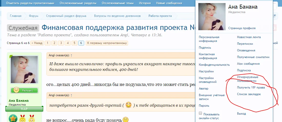Open 'Мои сообщения' menu item
Screen dimensions: 282x122
[248, 64]
